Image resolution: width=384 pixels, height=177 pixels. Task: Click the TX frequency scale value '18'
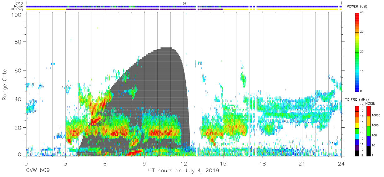click(x=362, y=106)
